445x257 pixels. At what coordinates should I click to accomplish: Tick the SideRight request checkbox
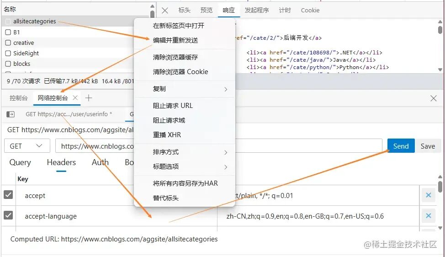pyautogui.click(x=8, y=53)
